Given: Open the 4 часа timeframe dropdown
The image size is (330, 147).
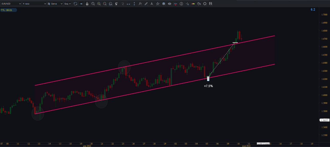Looking at the screenshot, I should tap(34, 4).
